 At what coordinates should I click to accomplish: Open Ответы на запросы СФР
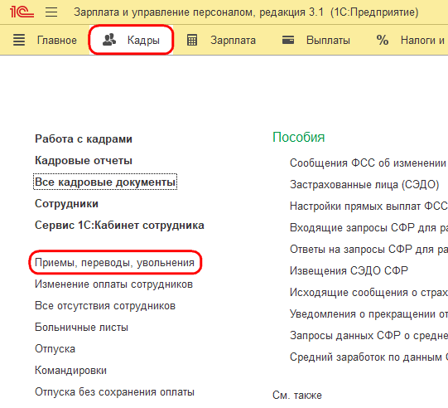tap(369, 250)
